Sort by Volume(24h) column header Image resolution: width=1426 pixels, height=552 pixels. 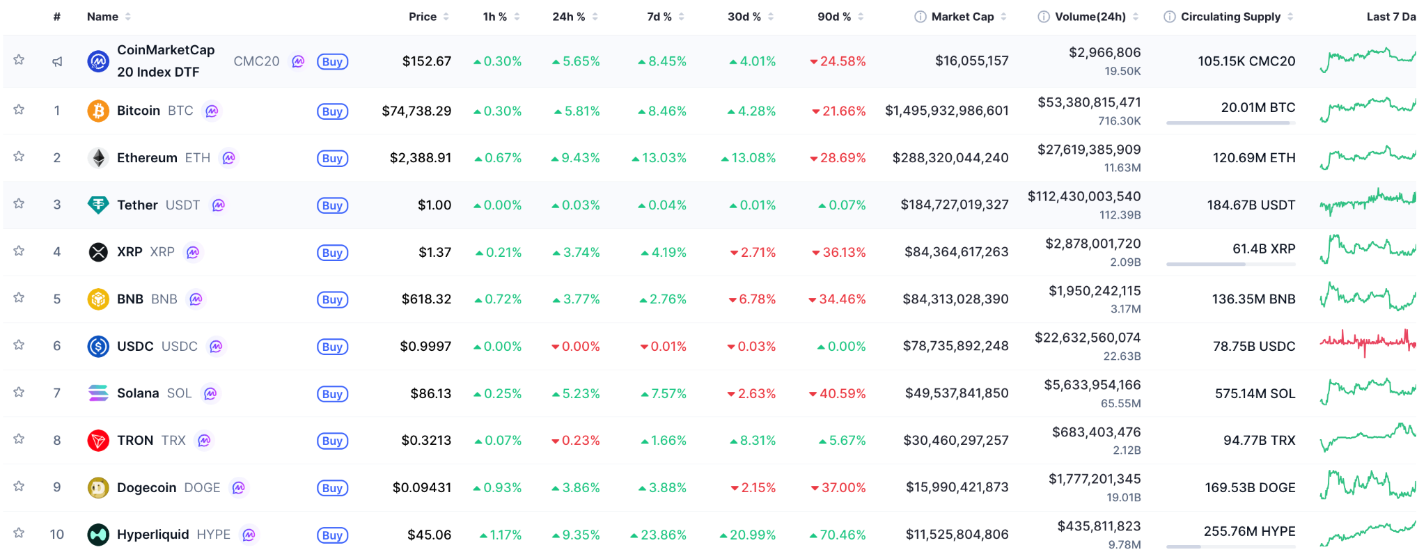coord(1090,17)
